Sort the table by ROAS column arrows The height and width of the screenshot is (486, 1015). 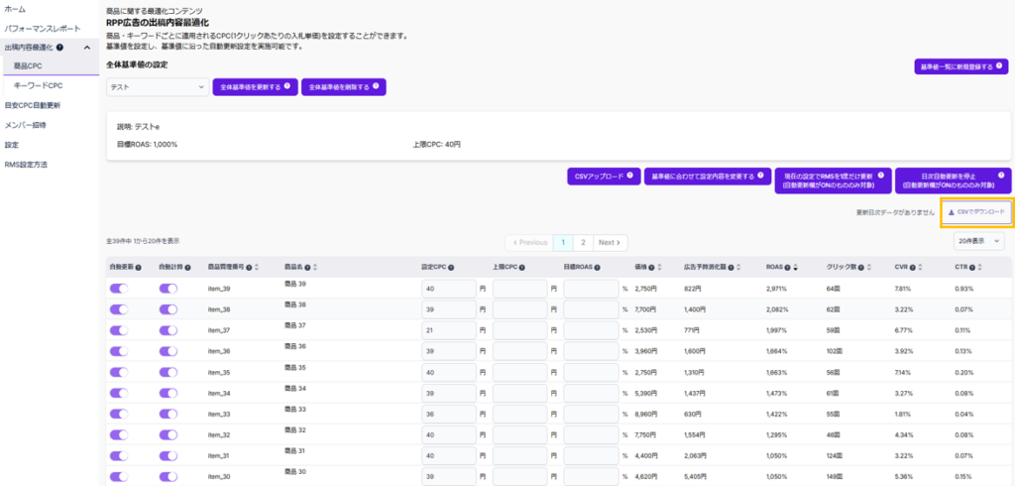796,267
